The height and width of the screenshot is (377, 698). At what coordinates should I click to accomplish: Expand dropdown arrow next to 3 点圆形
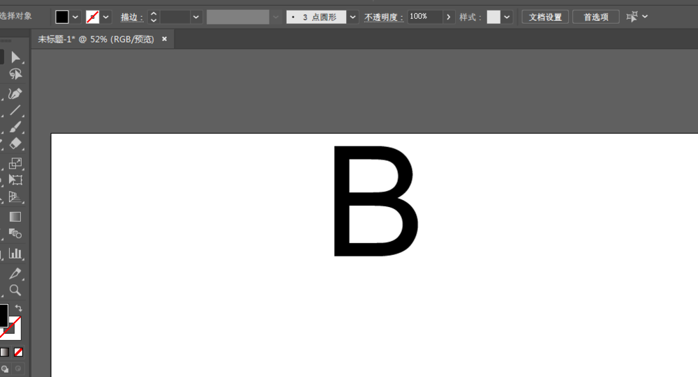point(353,17)
